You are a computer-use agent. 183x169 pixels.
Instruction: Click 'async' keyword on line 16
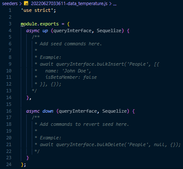(33, 111)
